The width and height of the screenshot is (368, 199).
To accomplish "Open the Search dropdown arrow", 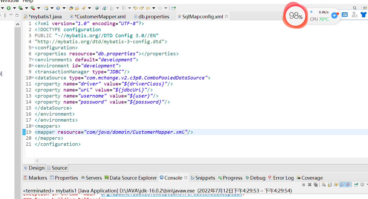I will [89, 8].
